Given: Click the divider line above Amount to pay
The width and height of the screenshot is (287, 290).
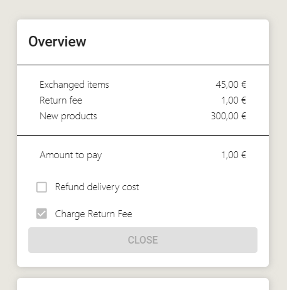Looking at the screenshot, I should pyautogui.click(x=143, y=135).
